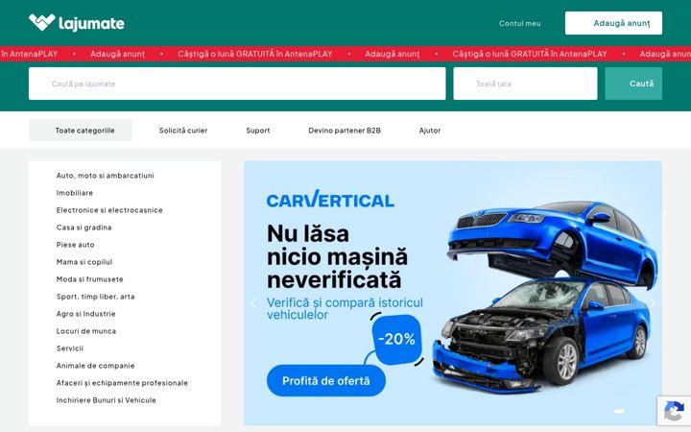Click the -20% discount badge
The width and height of the screenshot is (691, 432).
point(396,339)
